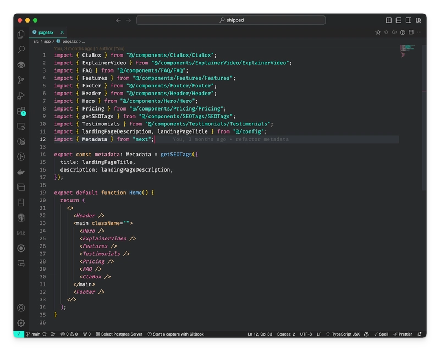440x351 pixels.
Task: Synchronize changes on main branch
Action: (45, 334)
